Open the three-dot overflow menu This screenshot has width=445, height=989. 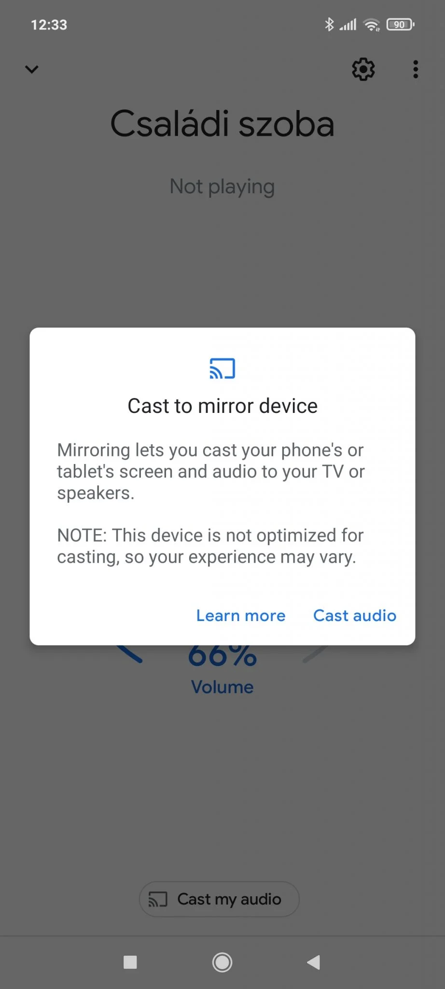(x=416, y=70)
